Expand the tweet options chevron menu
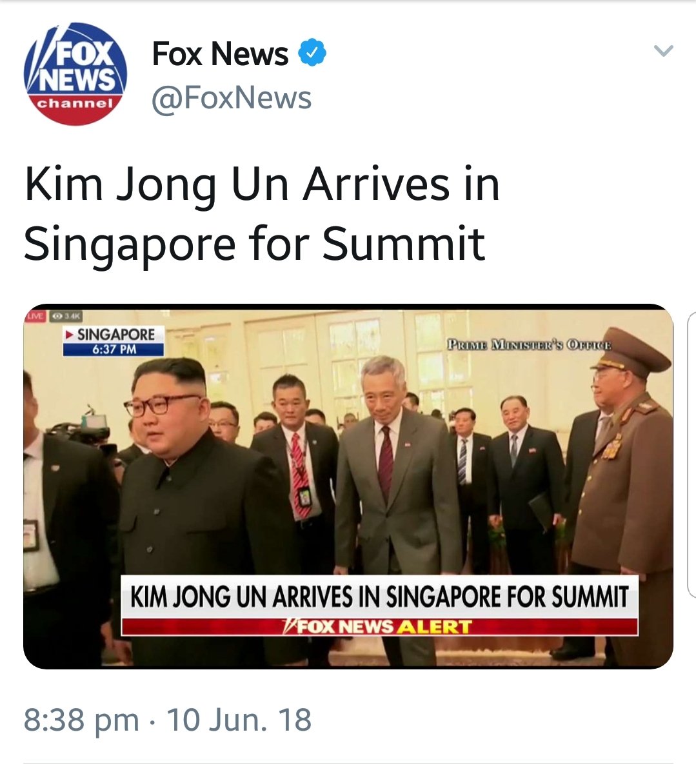The width and height of the screenshot is (696, 770). [x=663, y=50]
